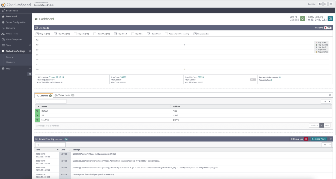Check Requests in Processing feed
336x179 pixels.
pyautogui.click(x=166, y=34)
